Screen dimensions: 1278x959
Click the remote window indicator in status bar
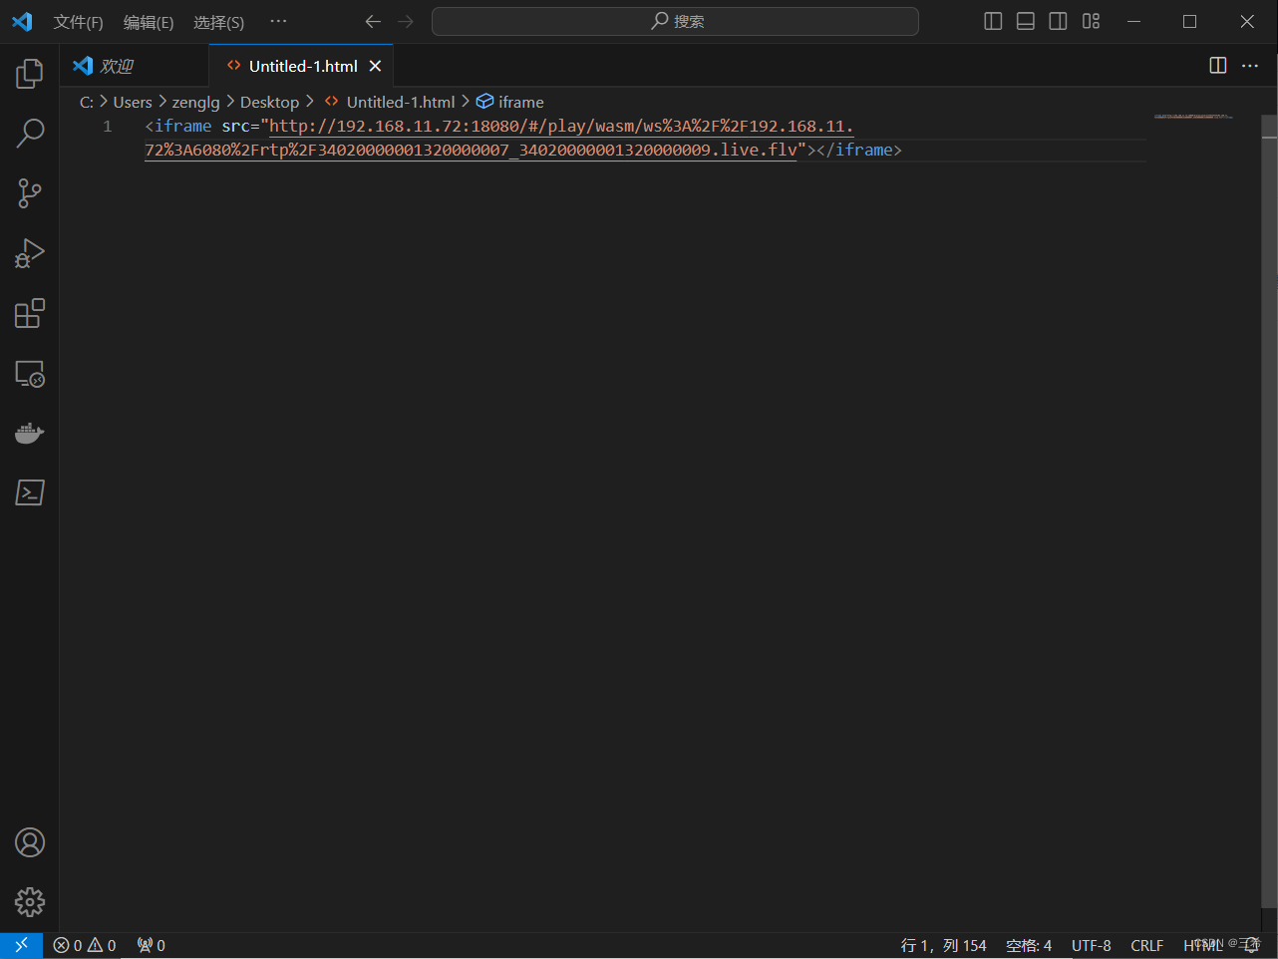(21, 945)
